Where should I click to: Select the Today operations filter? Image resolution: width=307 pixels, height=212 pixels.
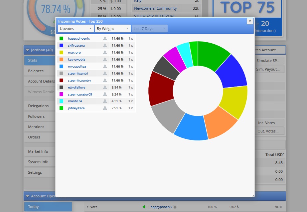tap(48, 207)
